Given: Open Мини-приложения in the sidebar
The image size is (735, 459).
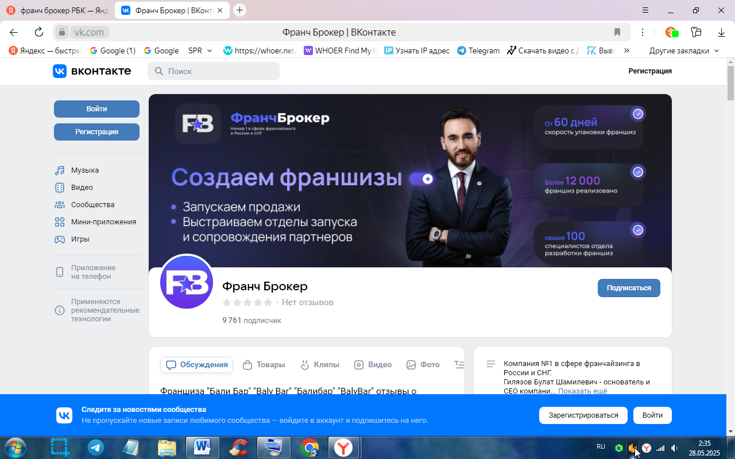Looking at the screenshot, I should coord(95,222).
